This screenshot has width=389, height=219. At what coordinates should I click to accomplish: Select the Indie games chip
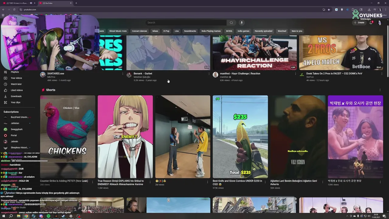coord(243,31)
